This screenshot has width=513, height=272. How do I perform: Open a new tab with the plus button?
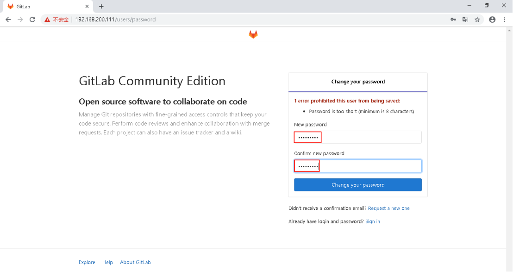(101, 6)
